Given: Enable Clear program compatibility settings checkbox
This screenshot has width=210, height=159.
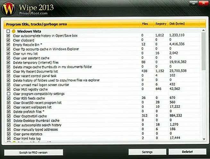Looking at the screenshot, I should tap(8, 94).
